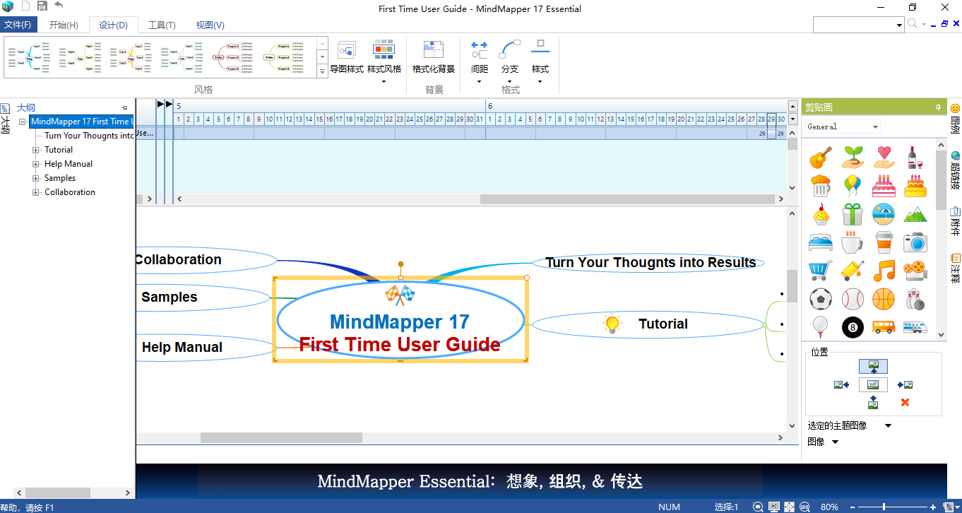Toggle the 100% zoom view in status bar
This screenshot has height=513, width=962.
pyautogui.click(x=804, y=507)
